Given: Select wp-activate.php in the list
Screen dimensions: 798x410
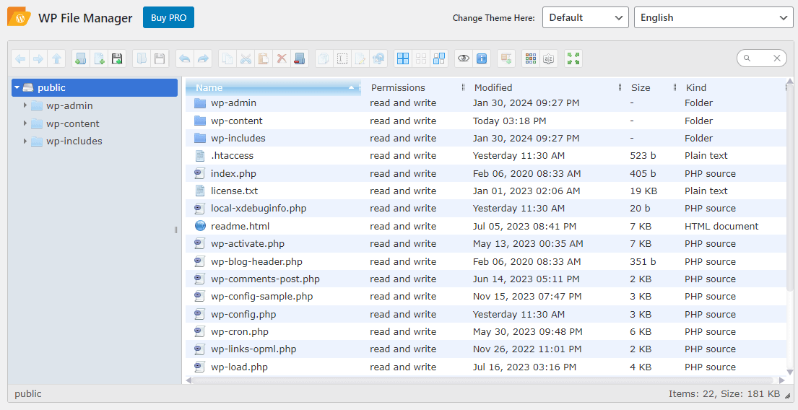Looking at the screenshot, I should pos(486,244).
